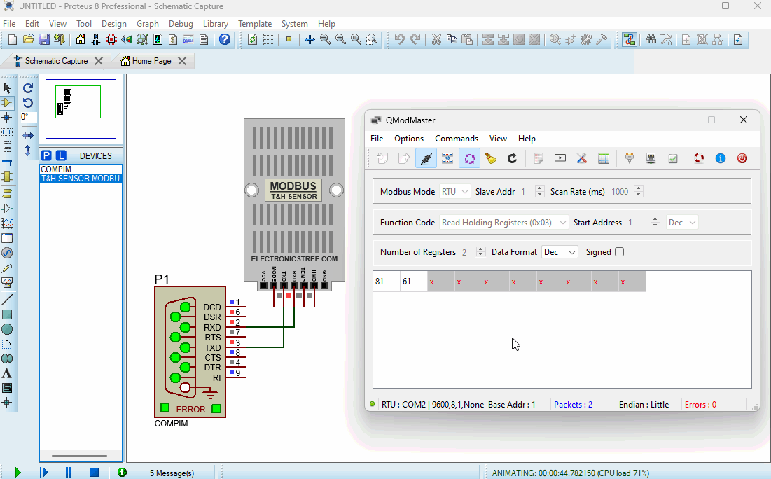Open the Data Format dropdown
This screenshot has height=479, width=771.
[x=560, y=251]
